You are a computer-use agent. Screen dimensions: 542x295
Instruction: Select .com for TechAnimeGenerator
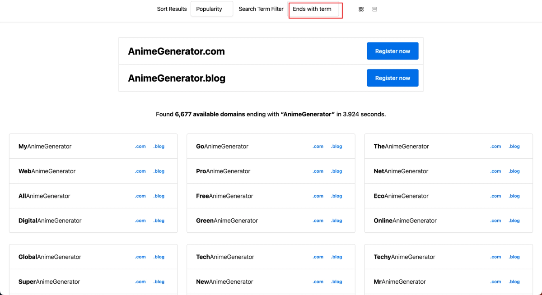click(x=318, y=257)
